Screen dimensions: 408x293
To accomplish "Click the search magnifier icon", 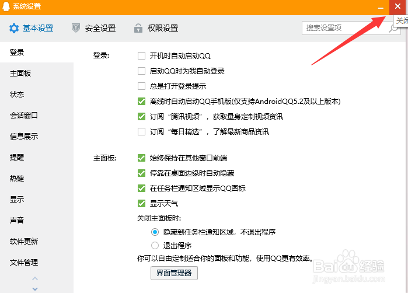I will [x=393, y=28].
